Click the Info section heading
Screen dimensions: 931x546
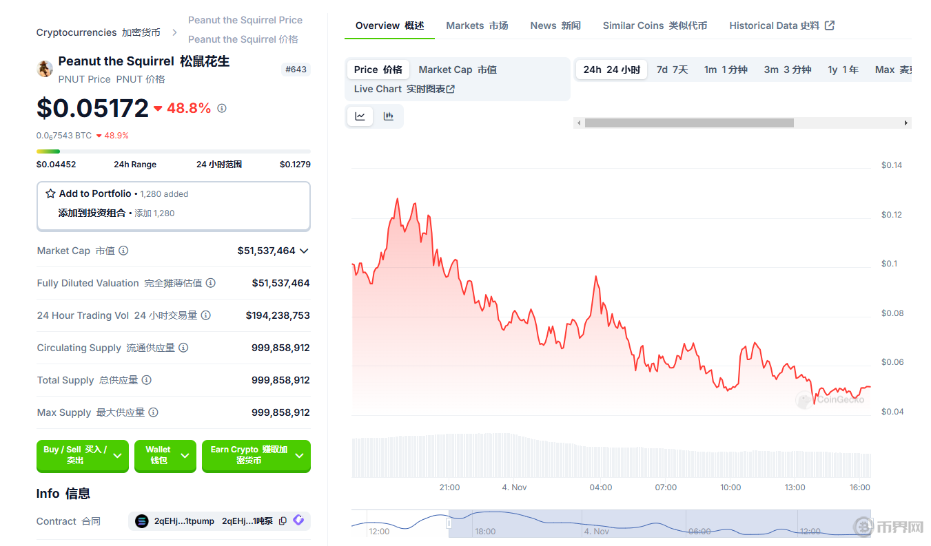[63, 494]
